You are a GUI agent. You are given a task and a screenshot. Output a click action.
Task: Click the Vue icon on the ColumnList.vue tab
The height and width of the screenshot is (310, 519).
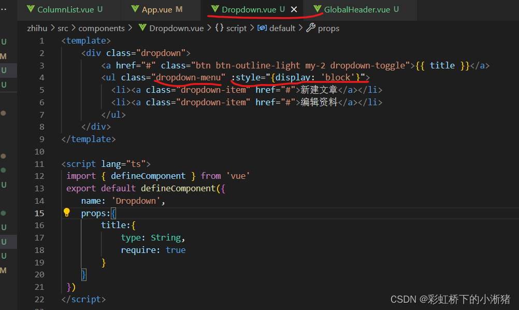(30, 9)
